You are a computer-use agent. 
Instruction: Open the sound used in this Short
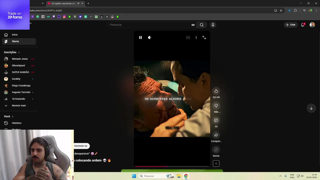point(216,163)
